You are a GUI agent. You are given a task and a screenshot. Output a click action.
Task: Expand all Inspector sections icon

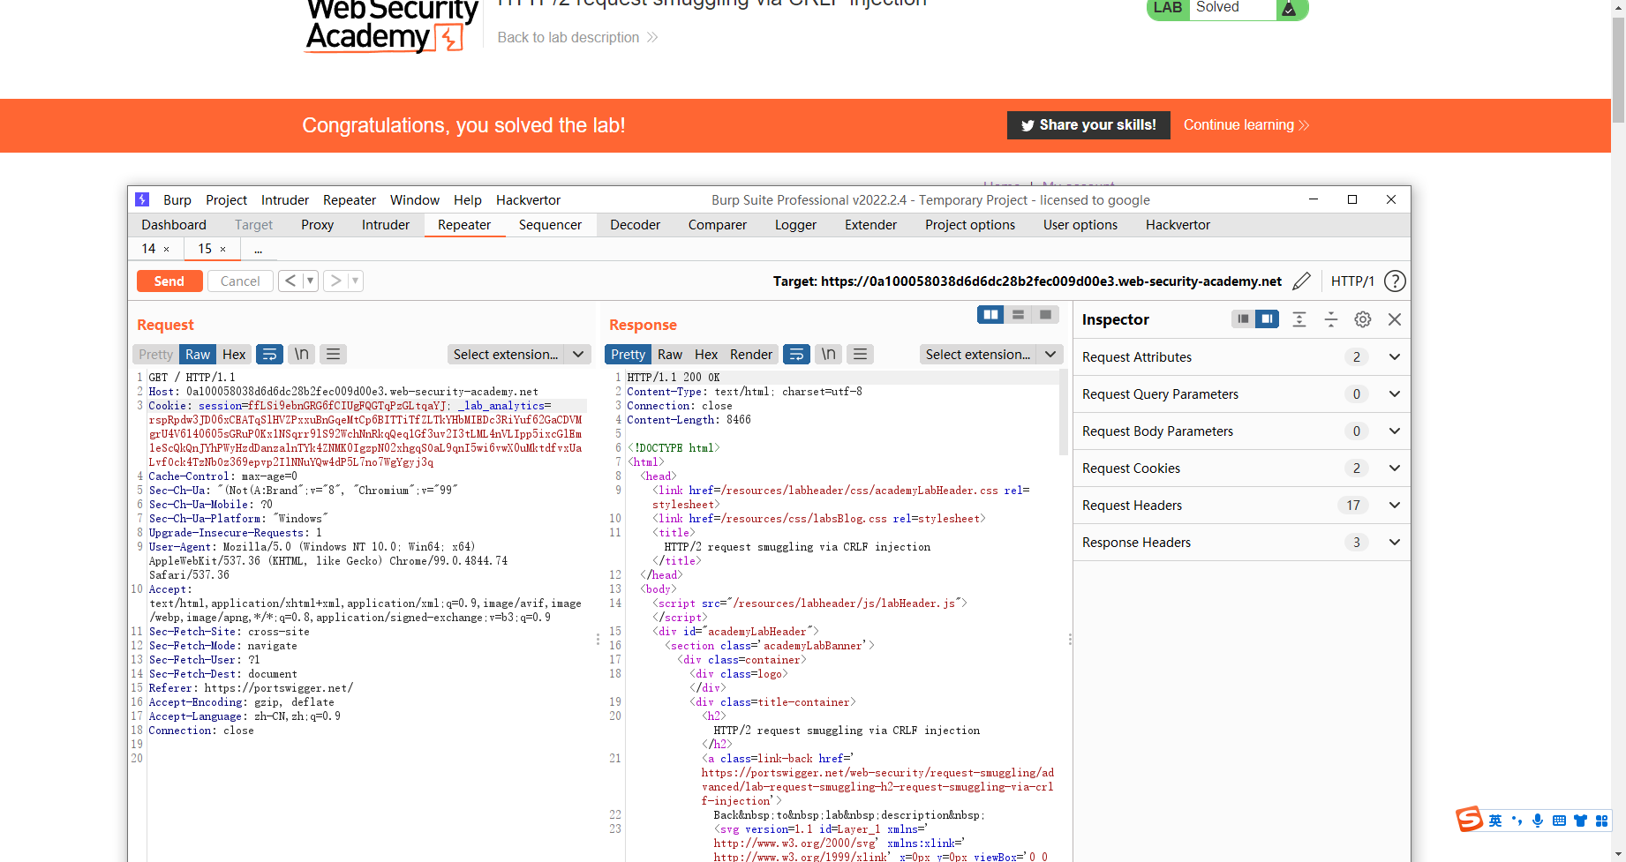pos(1299,319)
